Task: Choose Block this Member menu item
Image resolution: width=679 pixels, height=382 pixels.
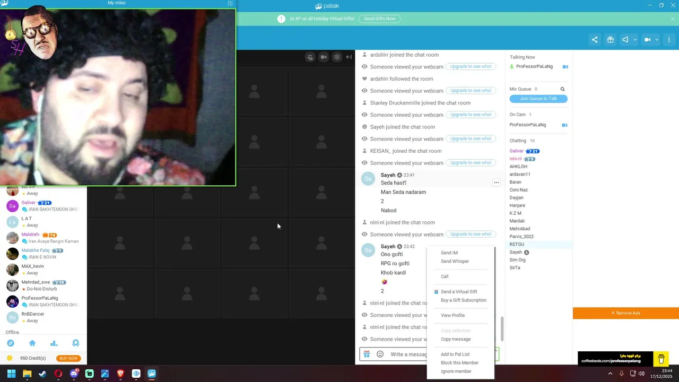Action: coord(459,363)
